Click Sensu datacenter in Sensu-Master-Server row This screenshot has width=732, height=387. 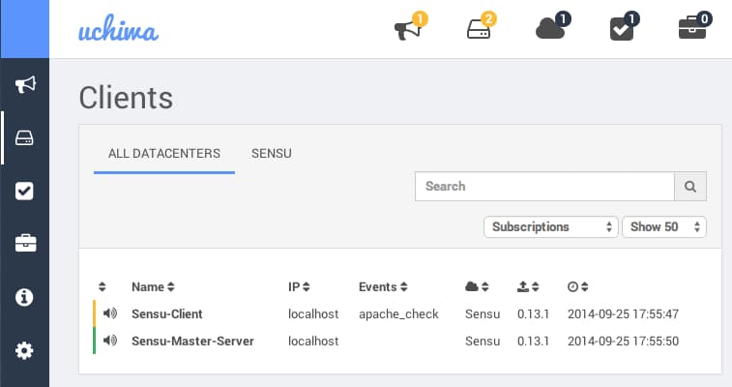click(x=483, y=342)
